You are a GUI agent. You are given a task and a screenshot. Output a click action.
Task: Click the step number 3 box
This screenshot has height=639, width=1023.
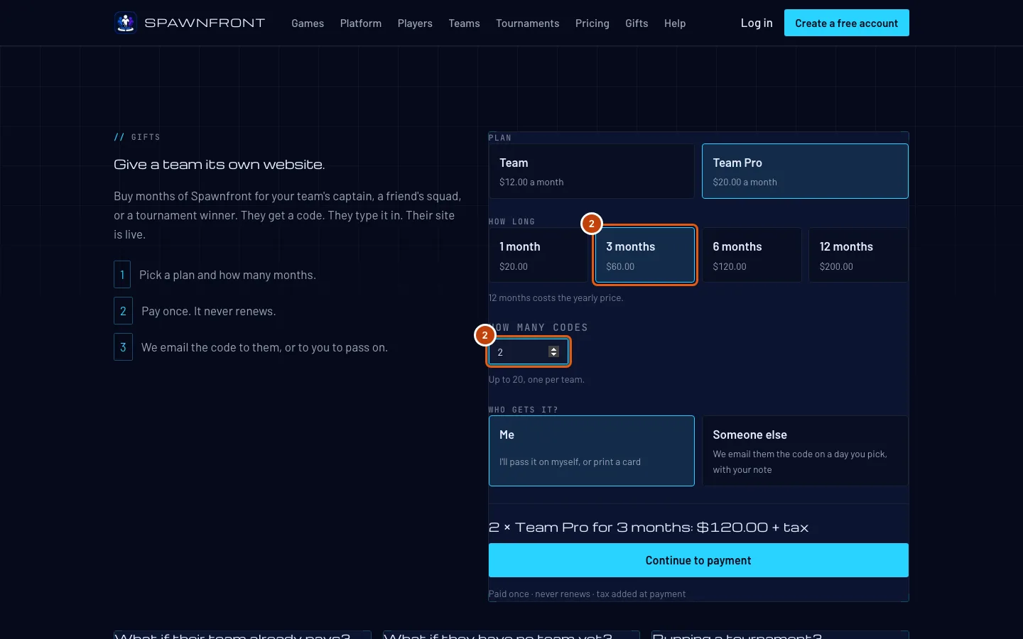point(123,347)
